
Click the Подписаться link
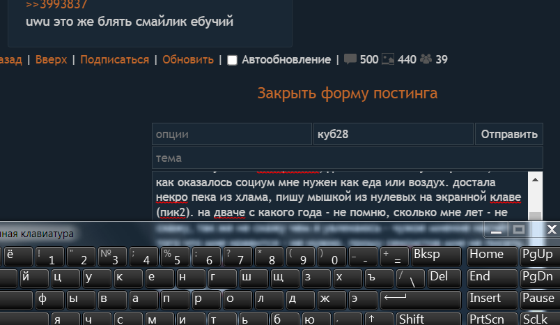point(114,59)
